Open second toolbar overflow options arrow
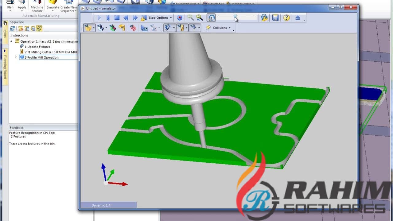393x221 pixels. point(234,30)
